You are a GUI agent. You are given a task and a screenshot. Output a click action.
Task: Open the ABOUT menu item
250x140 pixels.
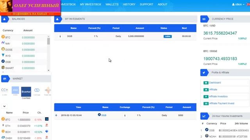[162, 4]
